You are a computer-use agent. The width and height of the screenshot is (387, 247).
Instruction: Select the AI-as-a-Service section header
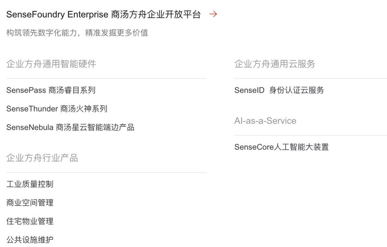[265, 121]
